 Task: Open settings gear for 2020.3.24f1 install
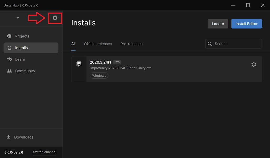coord(253,64)
